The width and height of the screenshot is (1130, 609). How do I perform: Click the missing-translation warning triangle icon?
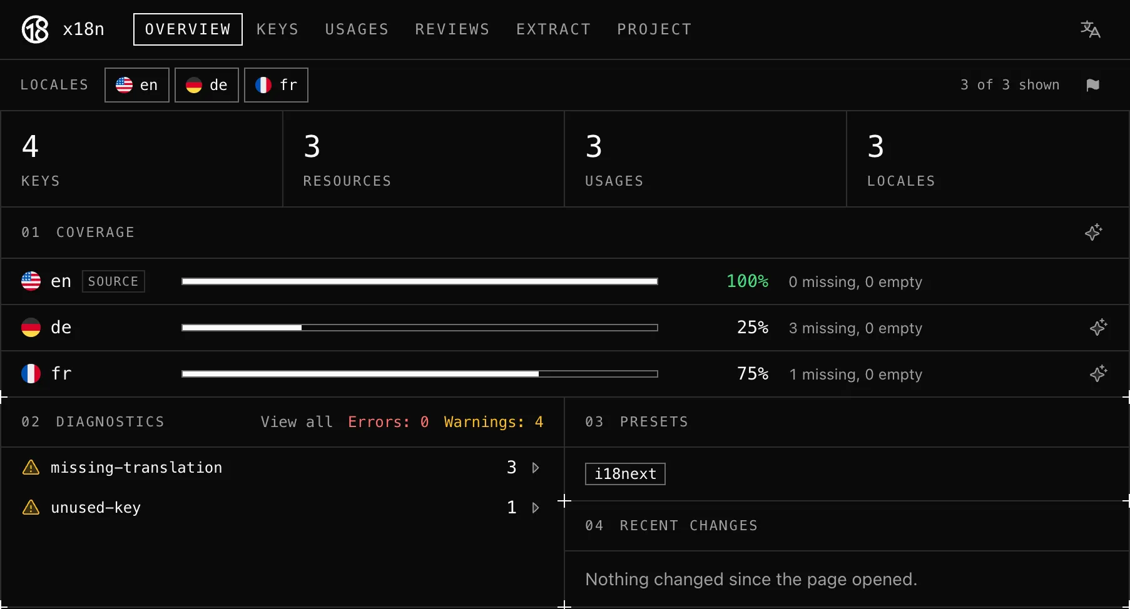(31, 467)
